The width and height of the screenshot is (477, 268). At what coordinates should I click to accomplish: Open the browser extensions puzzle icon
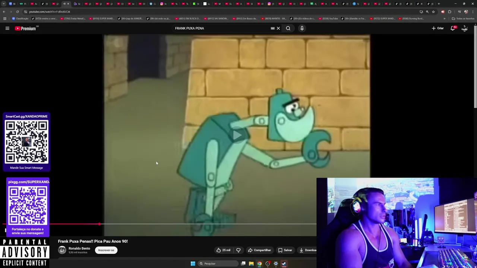pyautogui.click(x=449, y=12)
